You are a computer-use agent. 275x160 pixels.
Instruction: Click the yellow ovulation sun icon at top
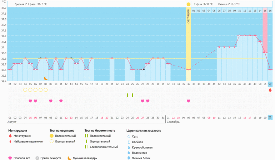coord(188,4)
